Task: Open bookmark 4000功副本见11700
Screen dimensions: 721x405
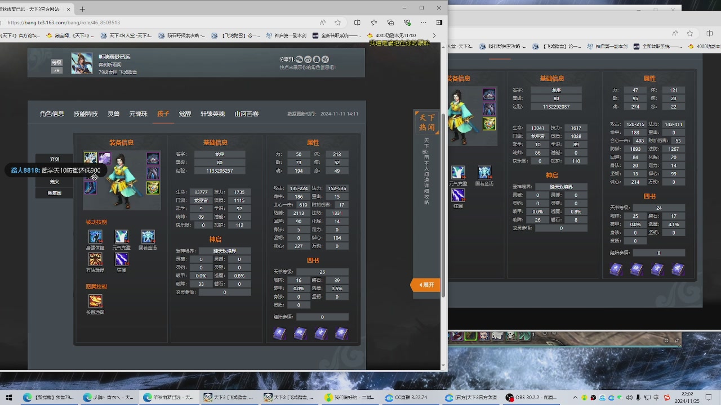Action: click(x=391, y=35)
